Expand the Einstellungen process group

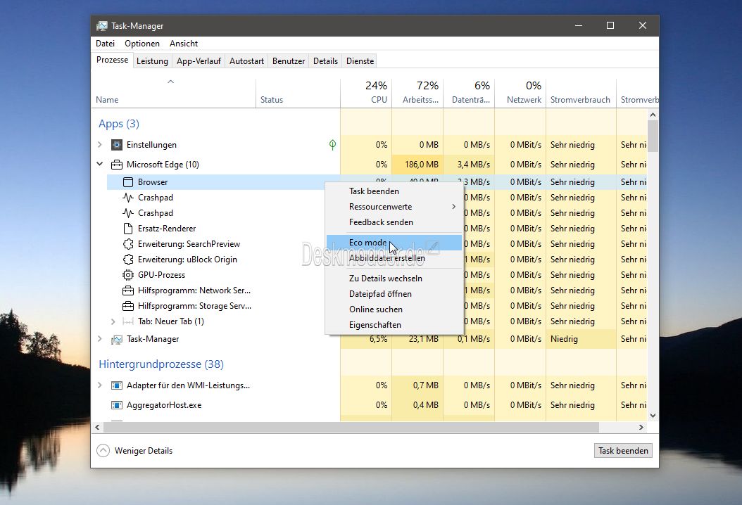100,145
